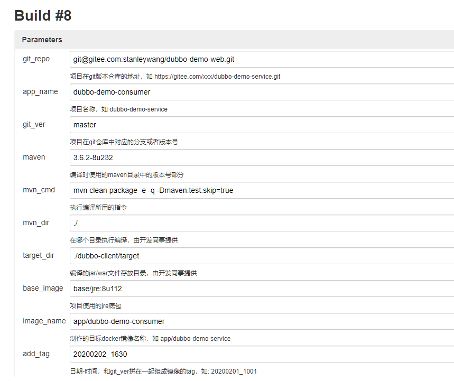Image resolution: width=454 pixels, height=381 pixels.
Task: Click the image_name parameter label
Action: [44, 321]
